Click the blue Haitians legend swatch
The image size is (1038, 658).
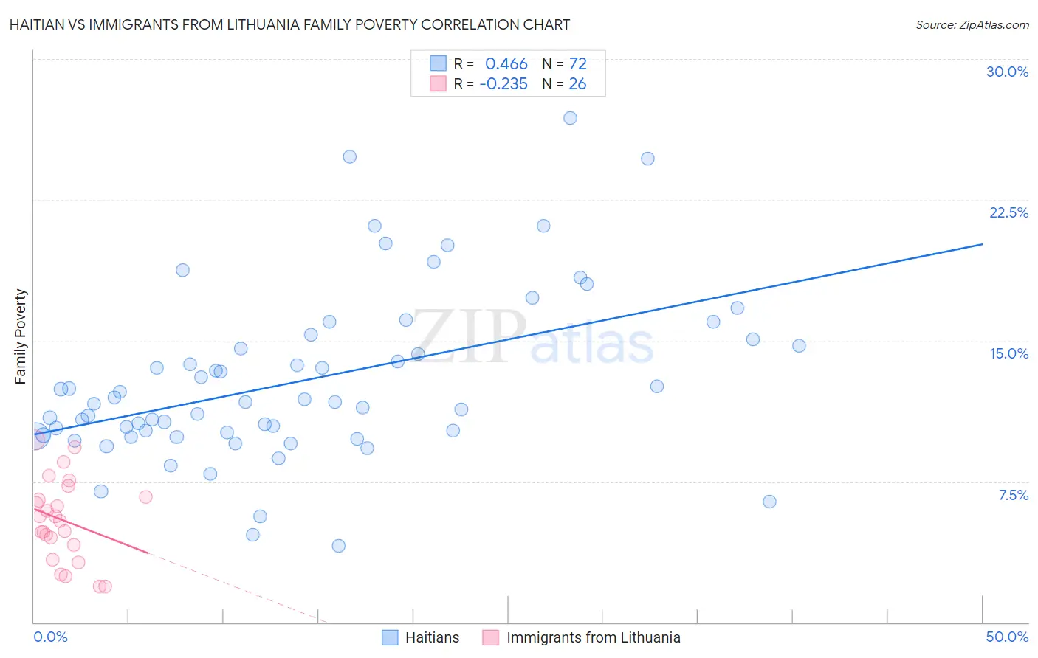click(x=390, y=637)
